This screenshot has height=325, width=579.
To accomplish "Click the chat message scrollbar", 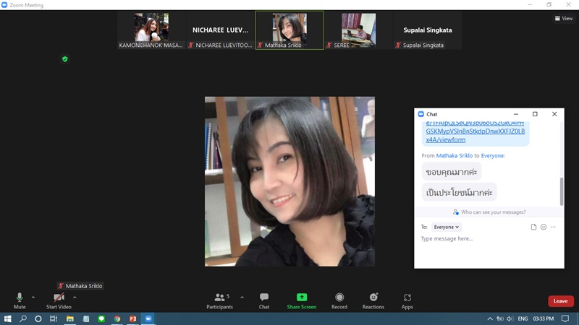I will coord(562,190).
